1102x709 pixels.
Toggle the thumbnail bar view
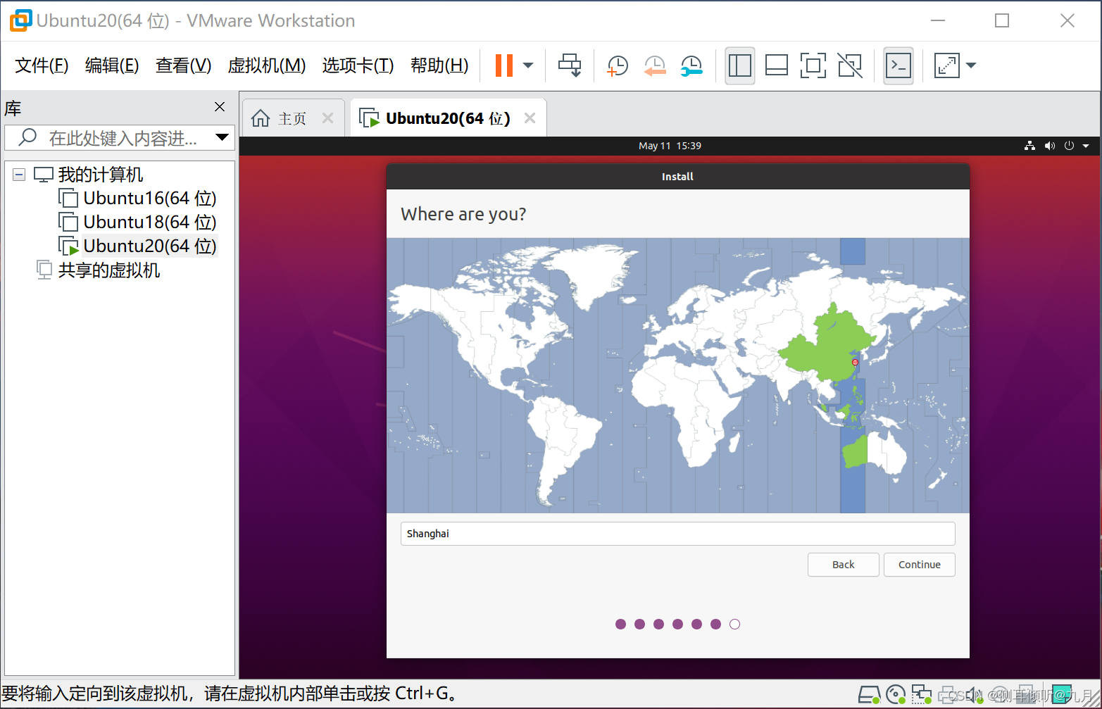point(777,66)
